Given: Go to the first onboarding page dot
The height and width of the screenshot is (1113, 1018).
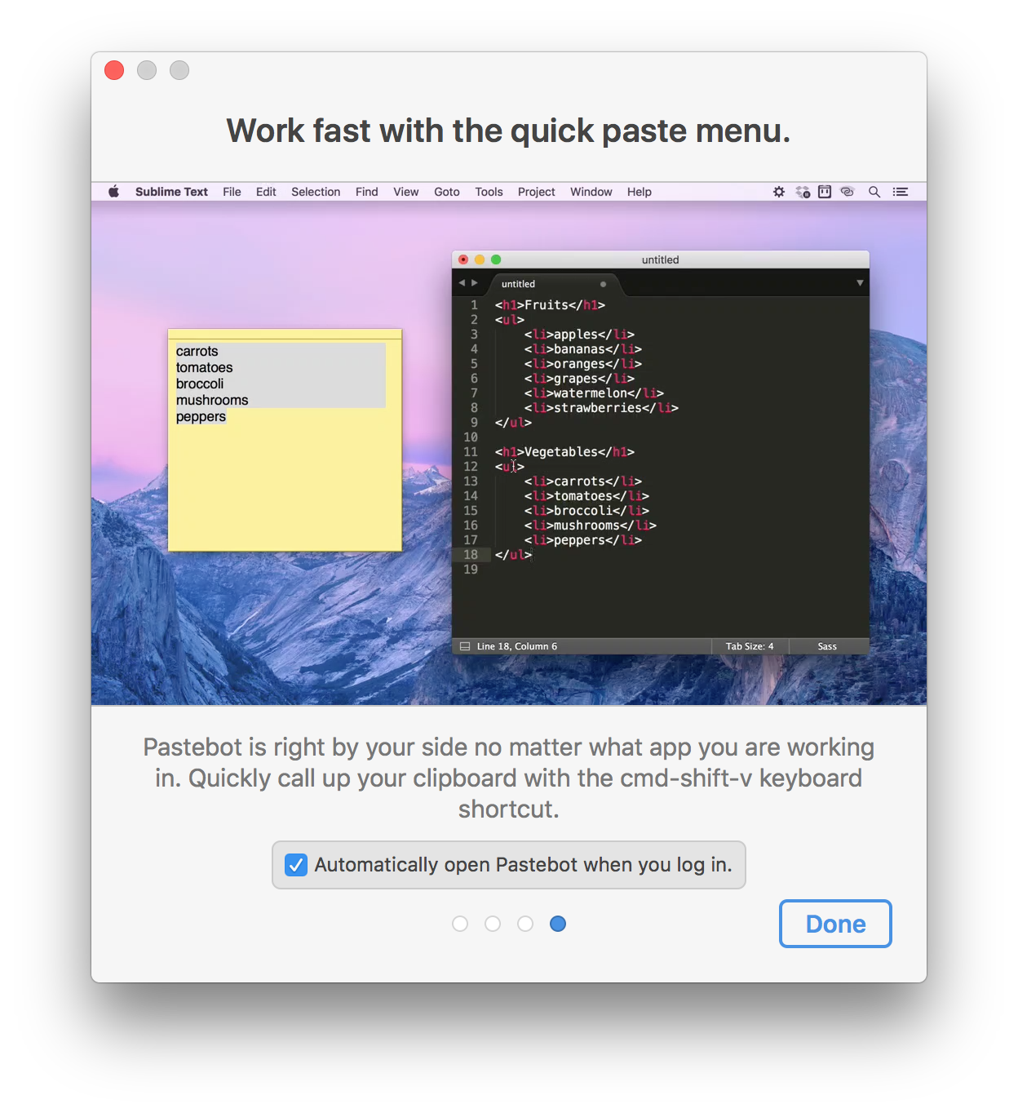Looking at the screenshot, I should point(460,924).
